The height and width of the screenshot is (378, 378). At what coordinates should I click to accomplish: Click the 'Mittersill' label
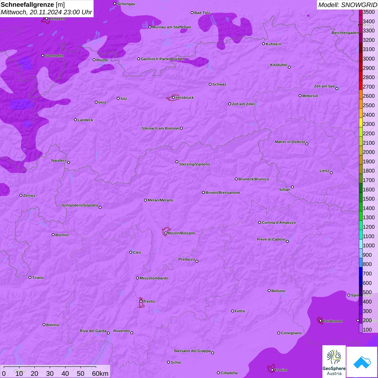310,96
